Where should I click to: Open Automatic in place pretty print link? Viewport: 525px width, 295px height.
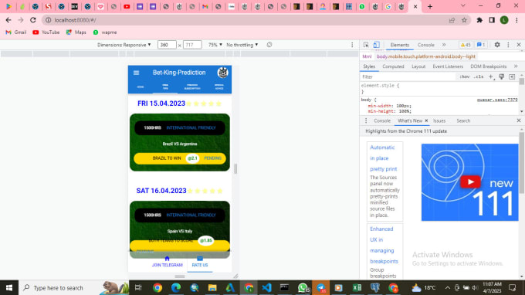point(384,158)
